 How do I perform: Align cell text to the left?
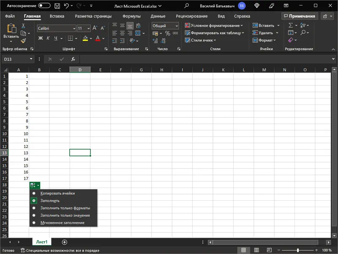pos(114,33)
